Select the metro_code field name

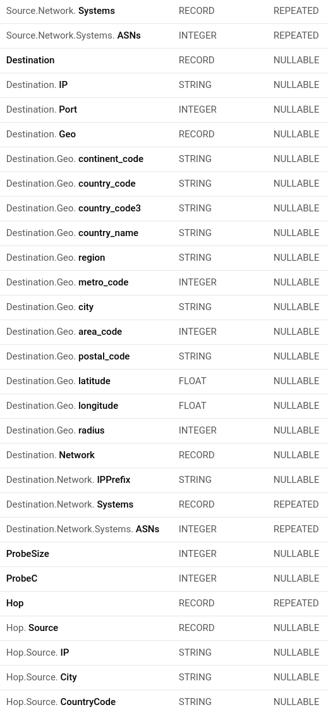point(104,282)
